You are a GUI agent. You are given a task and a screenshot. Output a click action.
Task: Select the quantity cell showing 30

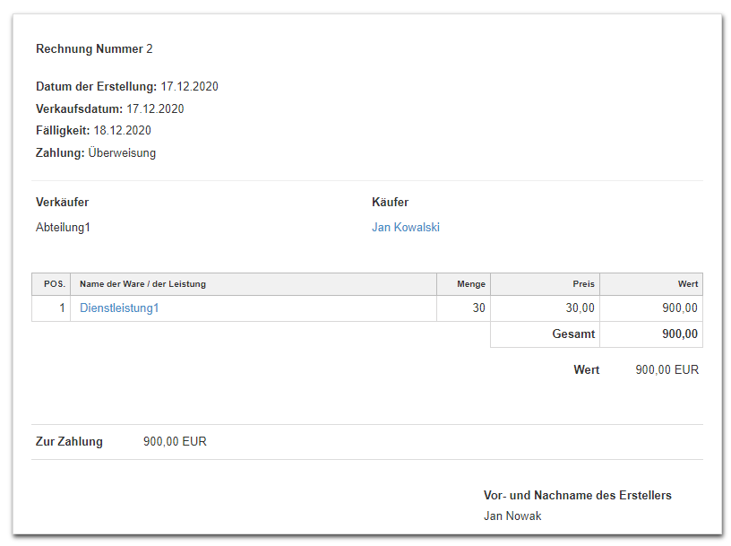click(478, 308)
